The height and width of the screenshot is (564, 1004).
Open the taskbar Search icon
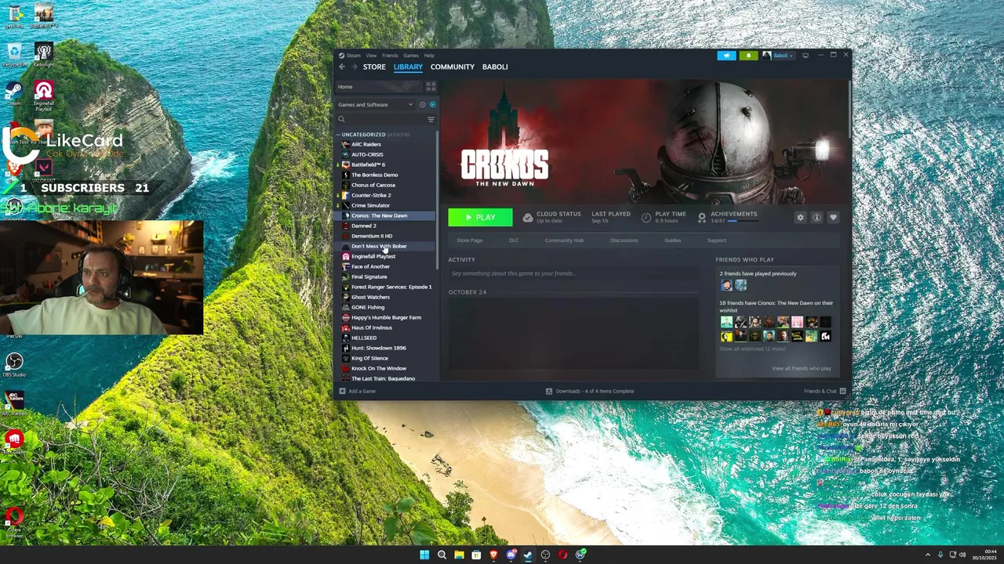(442, 555)
